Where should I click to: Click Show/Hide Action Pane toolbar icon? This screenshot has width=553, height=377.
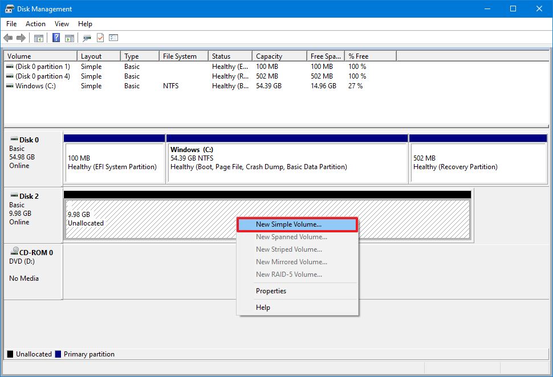point(69,38)
